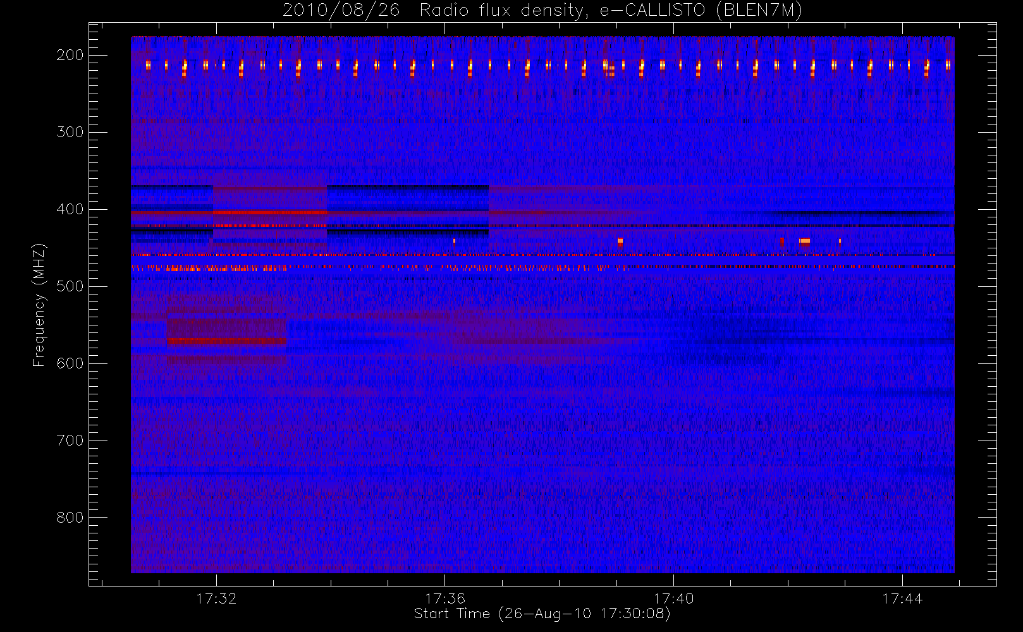Select the 'e-CALLISTO (BLEN7M)' title text
1023x632 pixels.
[x=701, y=11]
